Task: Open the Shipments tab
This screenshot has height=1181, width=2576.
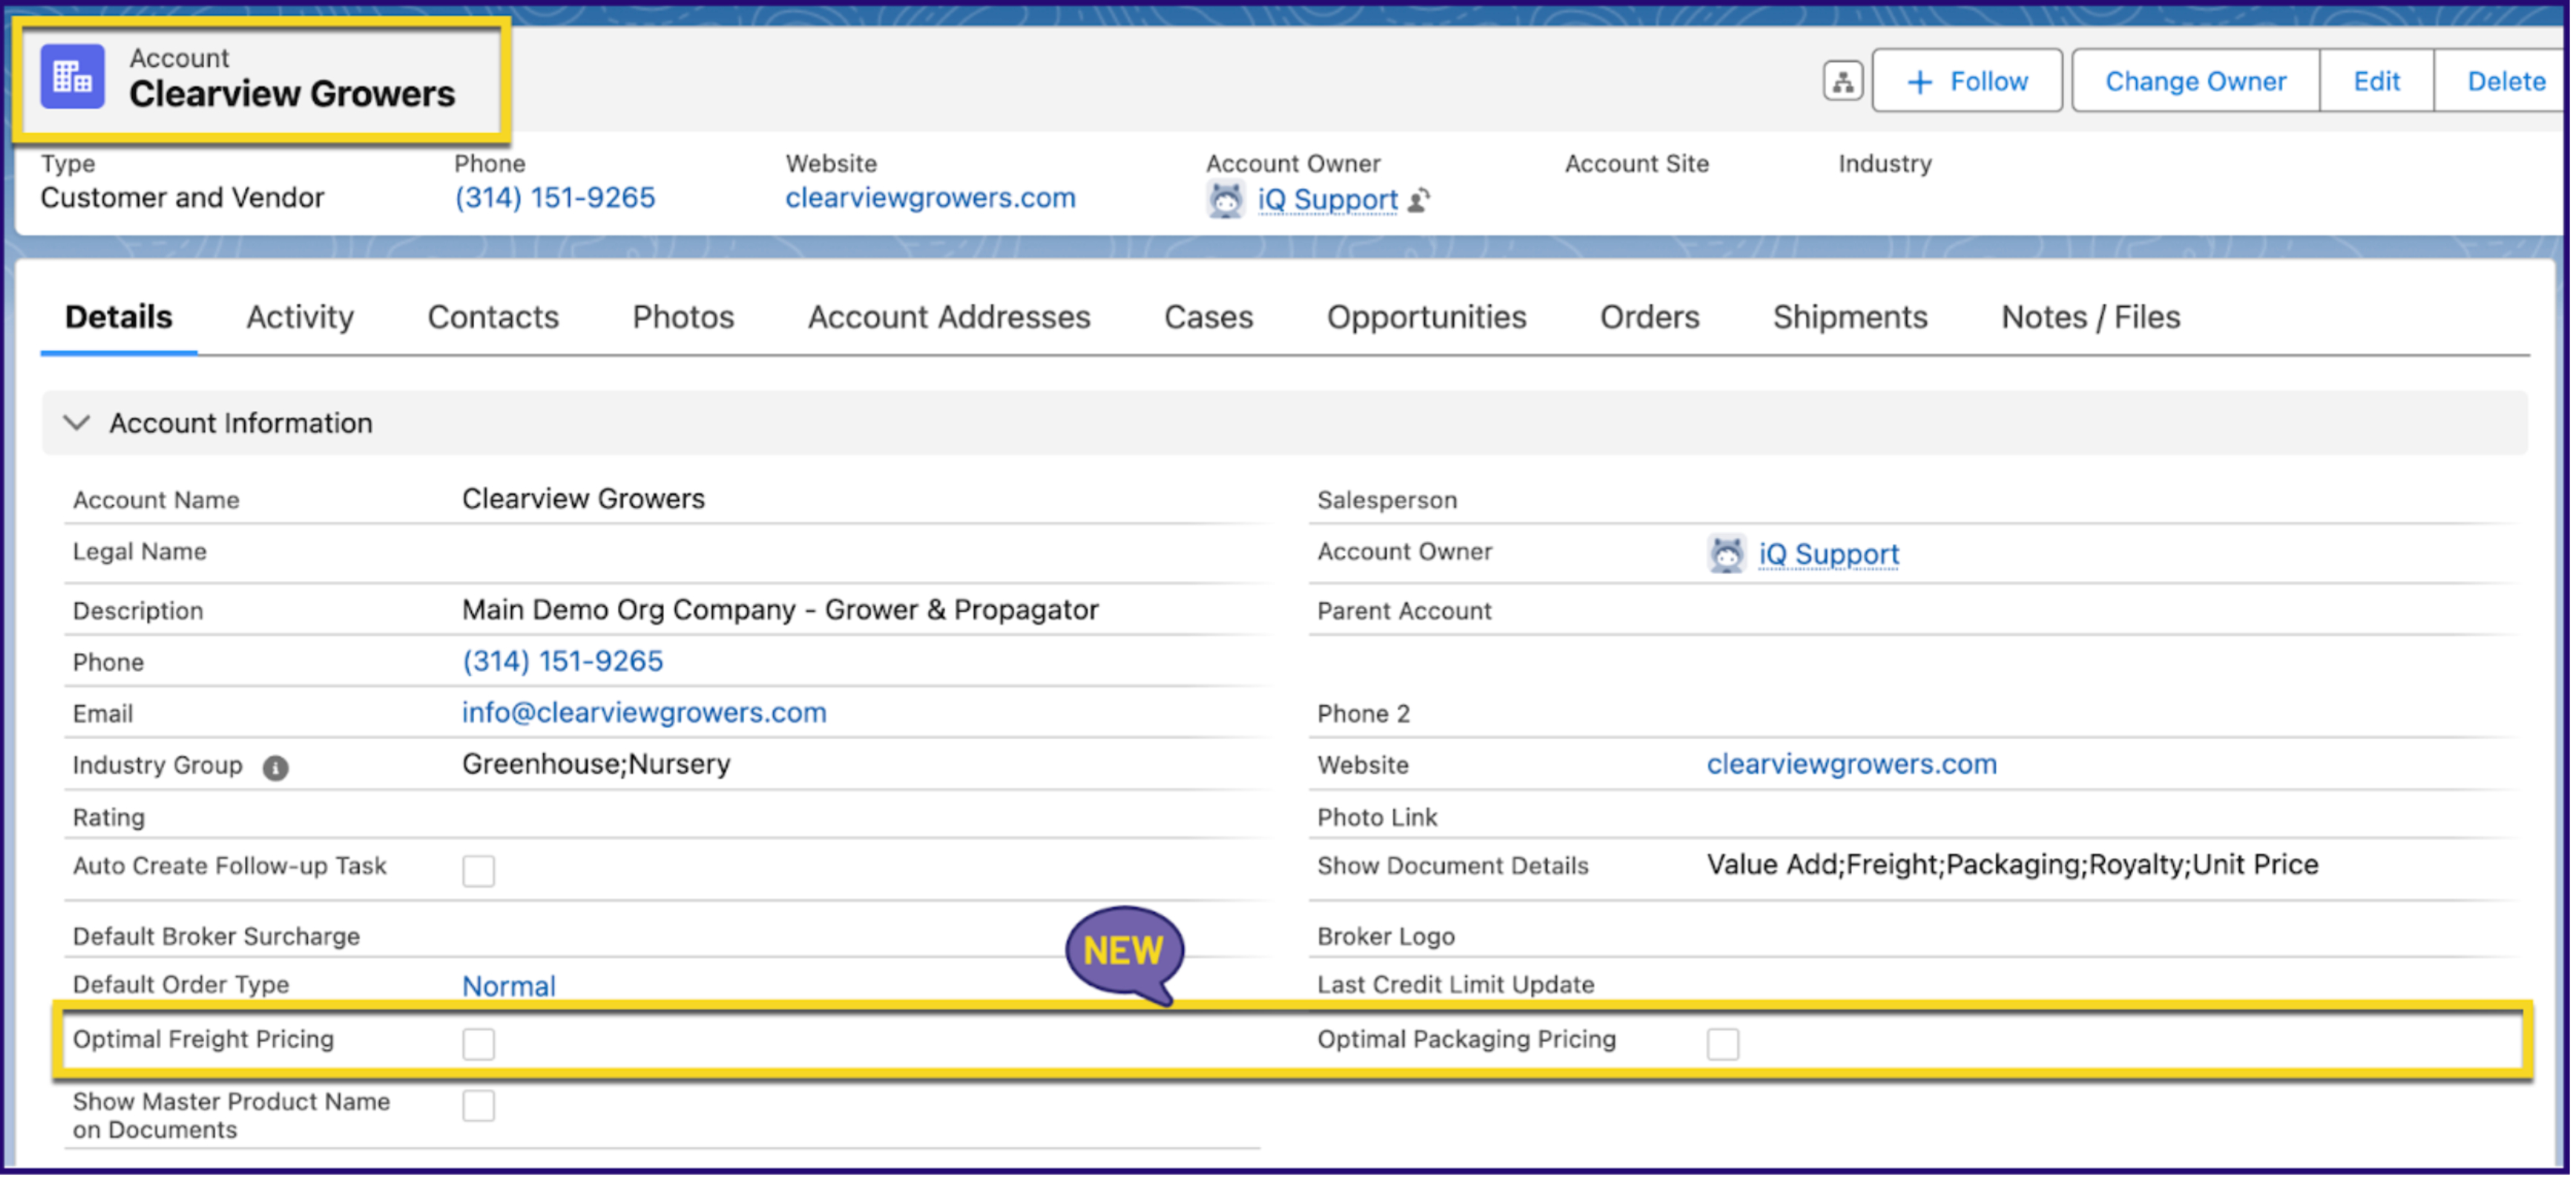Action: pos(1850,317)
